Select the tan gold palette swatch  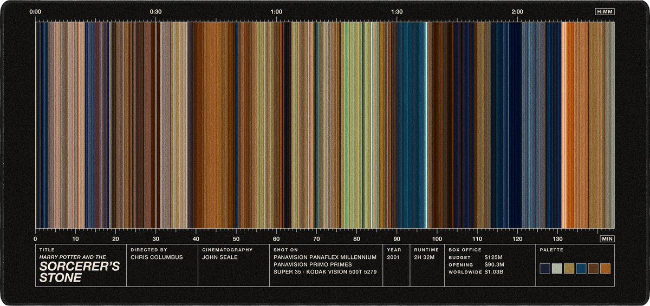(x=569, y=269)
